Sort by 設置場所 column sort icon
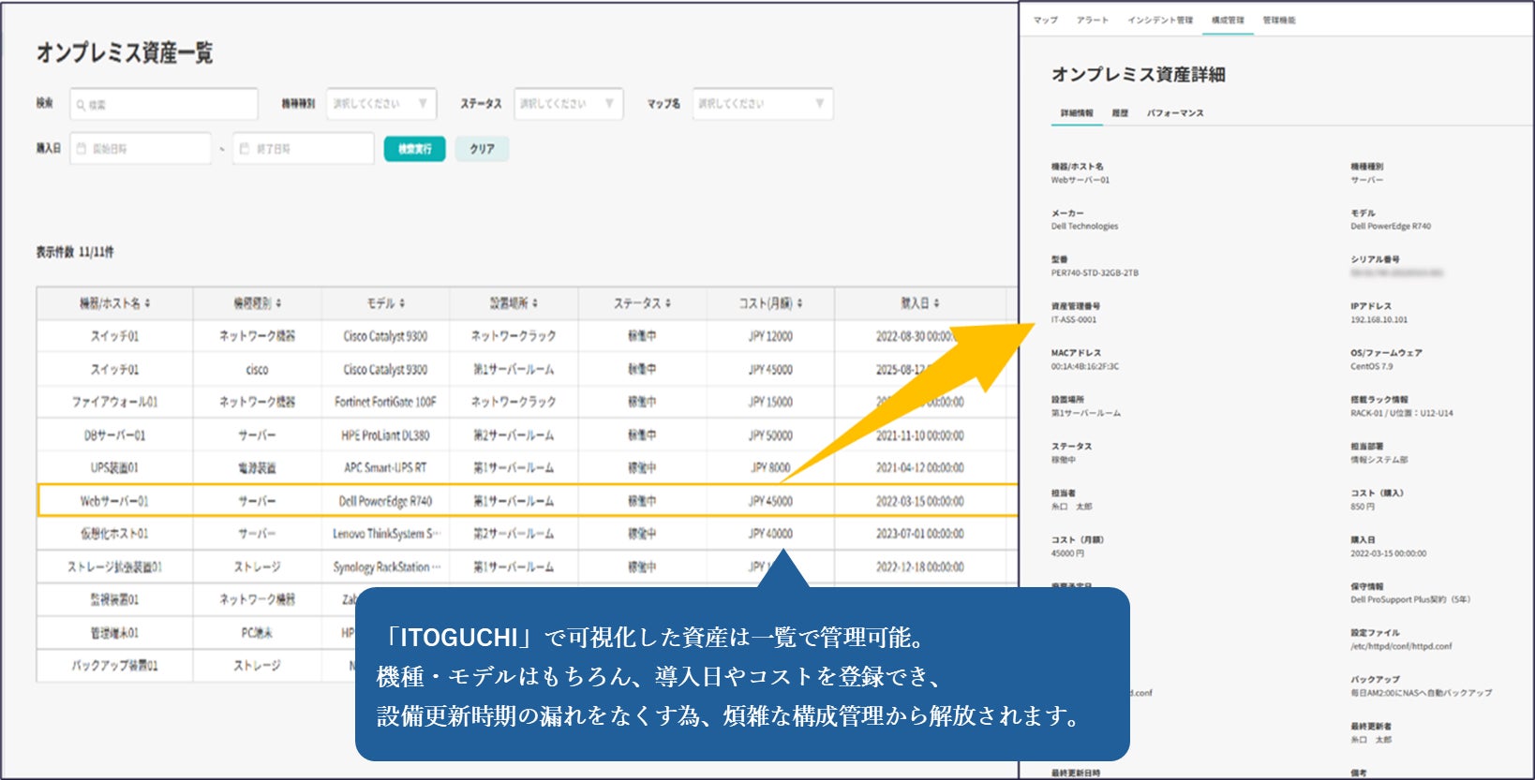 pos(534,303)
